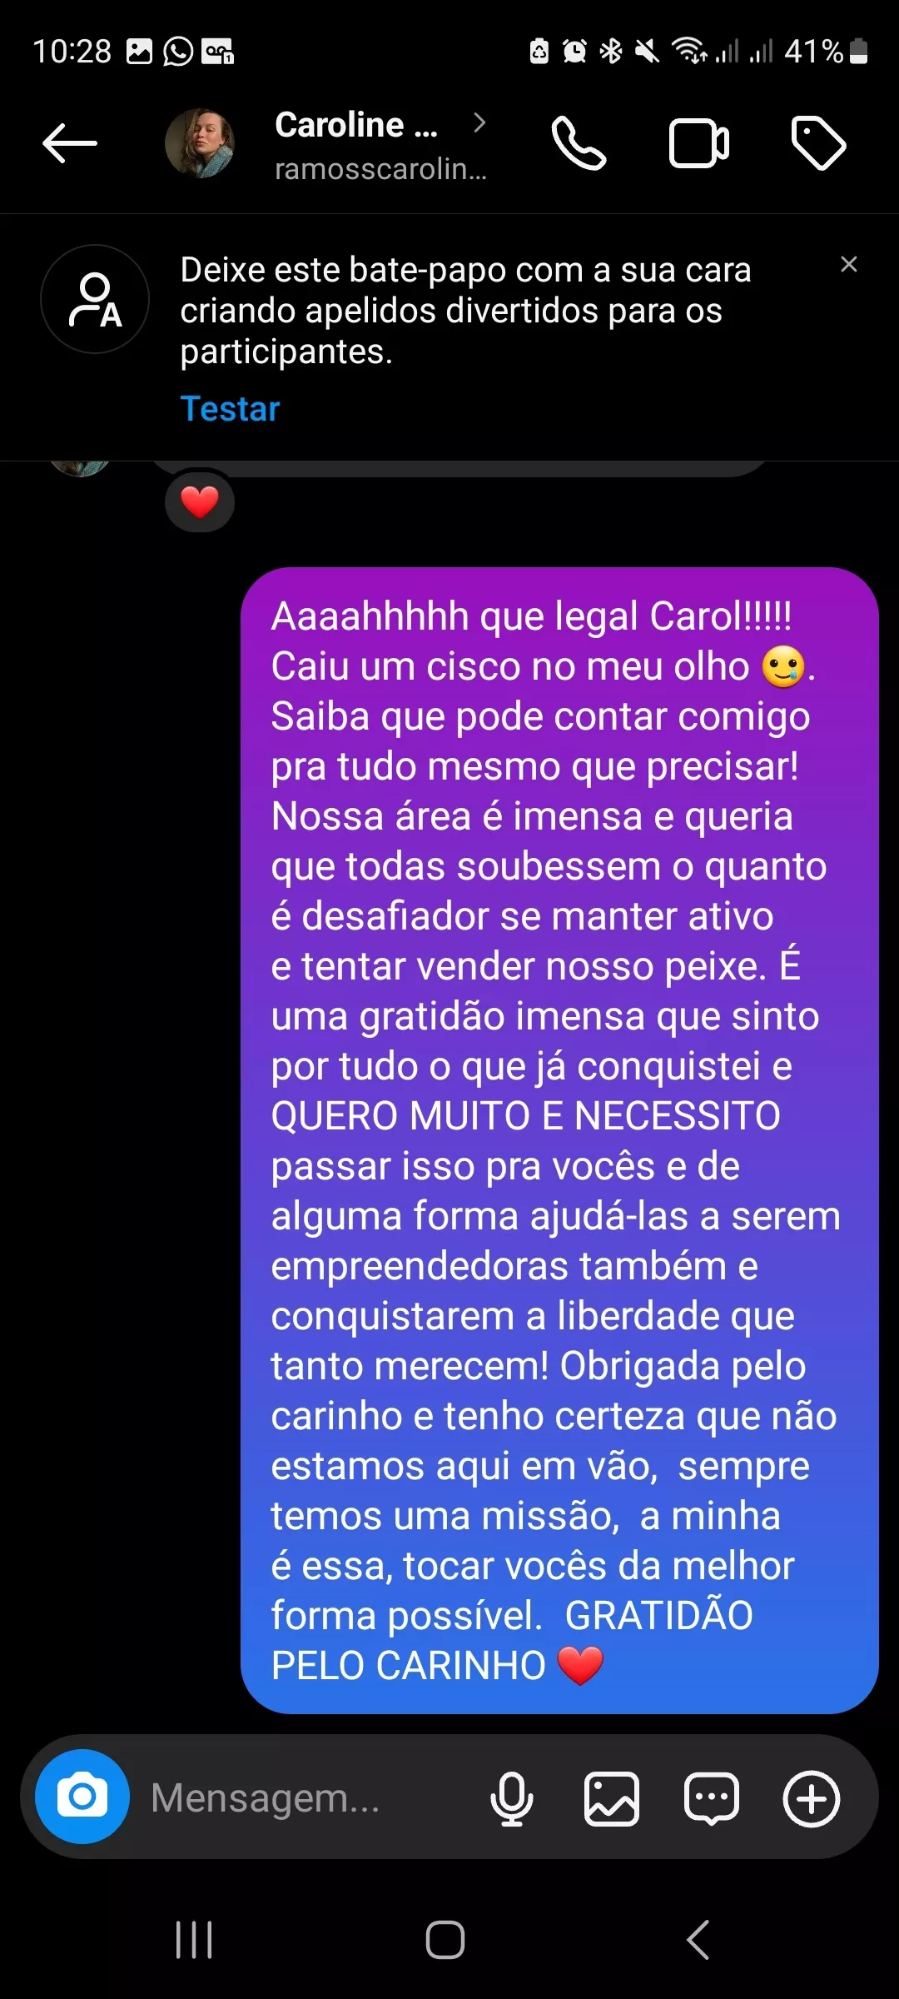Viewport: 899px width, 1999px height.
Task: Tap the heart reaction under message
Action: [x=200, y=501]
